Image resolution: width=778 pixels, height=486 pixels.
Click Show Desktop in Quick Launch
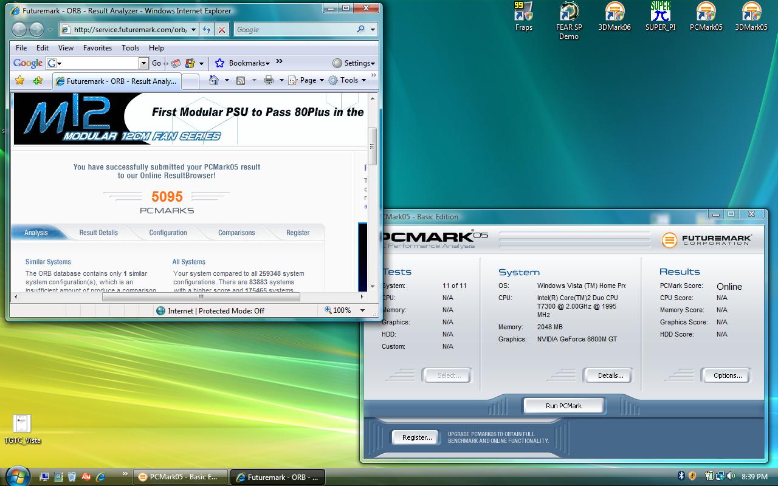tap(44, 477)
